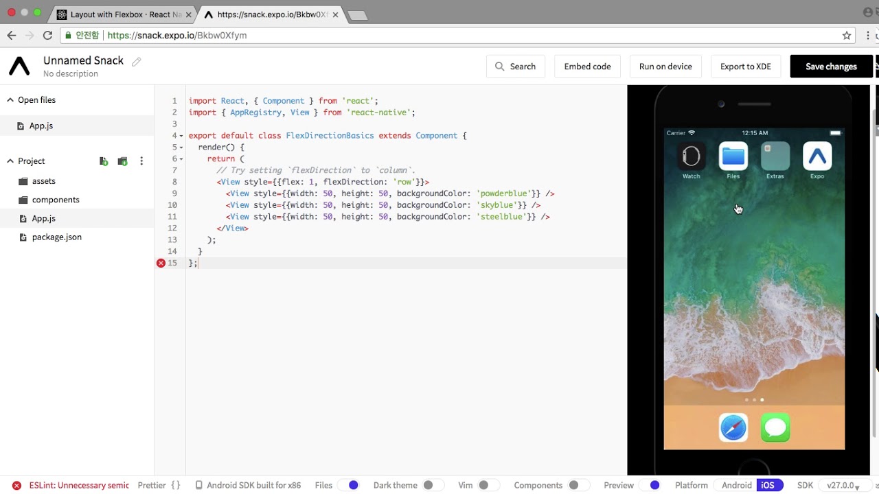The width and height of the screenshot is (879, 494).
Task: Click the red error marker on line 15
Action: pos(161,263)
